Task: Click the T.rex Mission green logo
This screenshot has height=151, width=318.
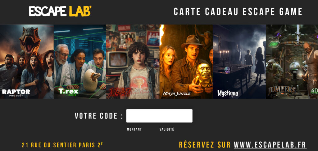Action: click(x=68, y=92)
